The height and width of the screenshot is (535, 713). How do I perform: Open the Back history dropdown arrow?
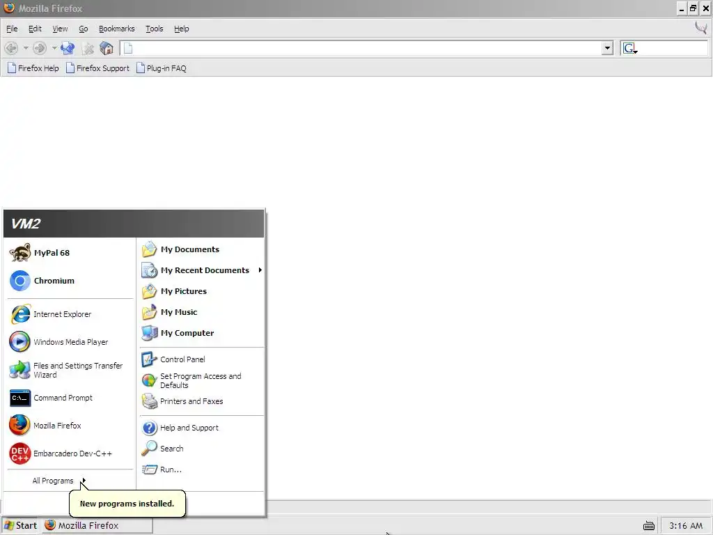[x=26, y=48]
